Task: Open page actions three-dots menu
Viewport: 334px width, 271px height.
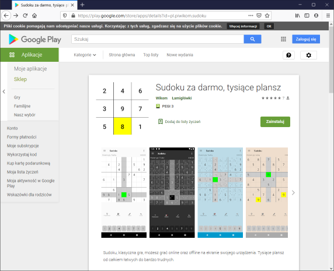Action: coord(251,16)
